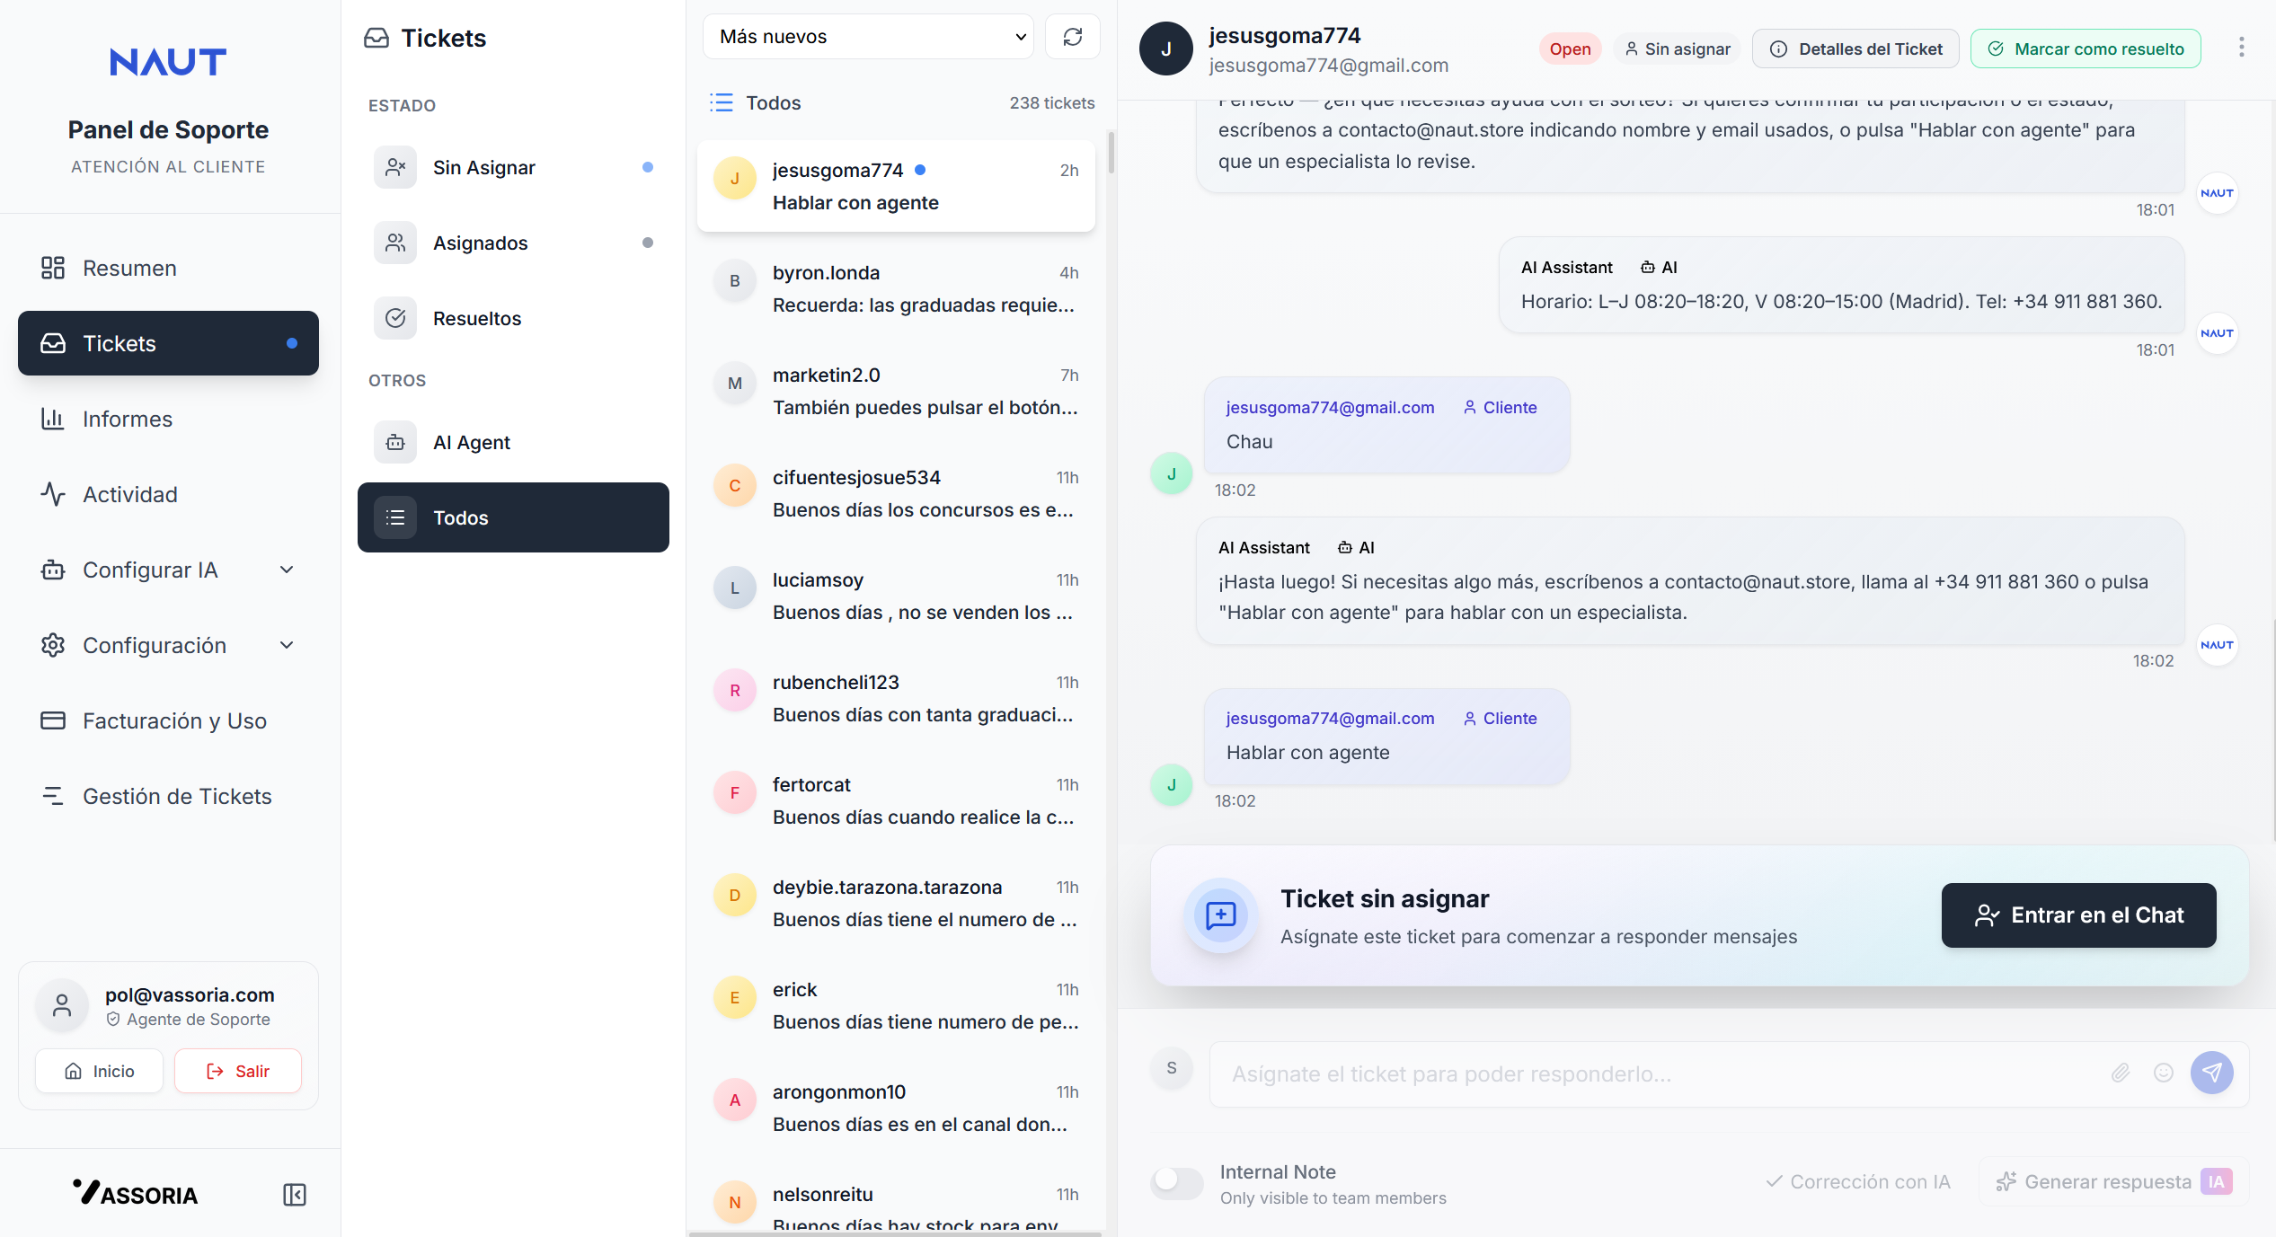Screen dimensions: 2276x1237
Task: Open the three-dot ticket options menu
Action: (2241, 48)
